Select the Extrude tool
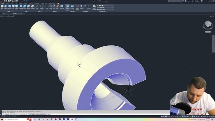The height and width of the screenshot is (121, 215). point(6,7)
